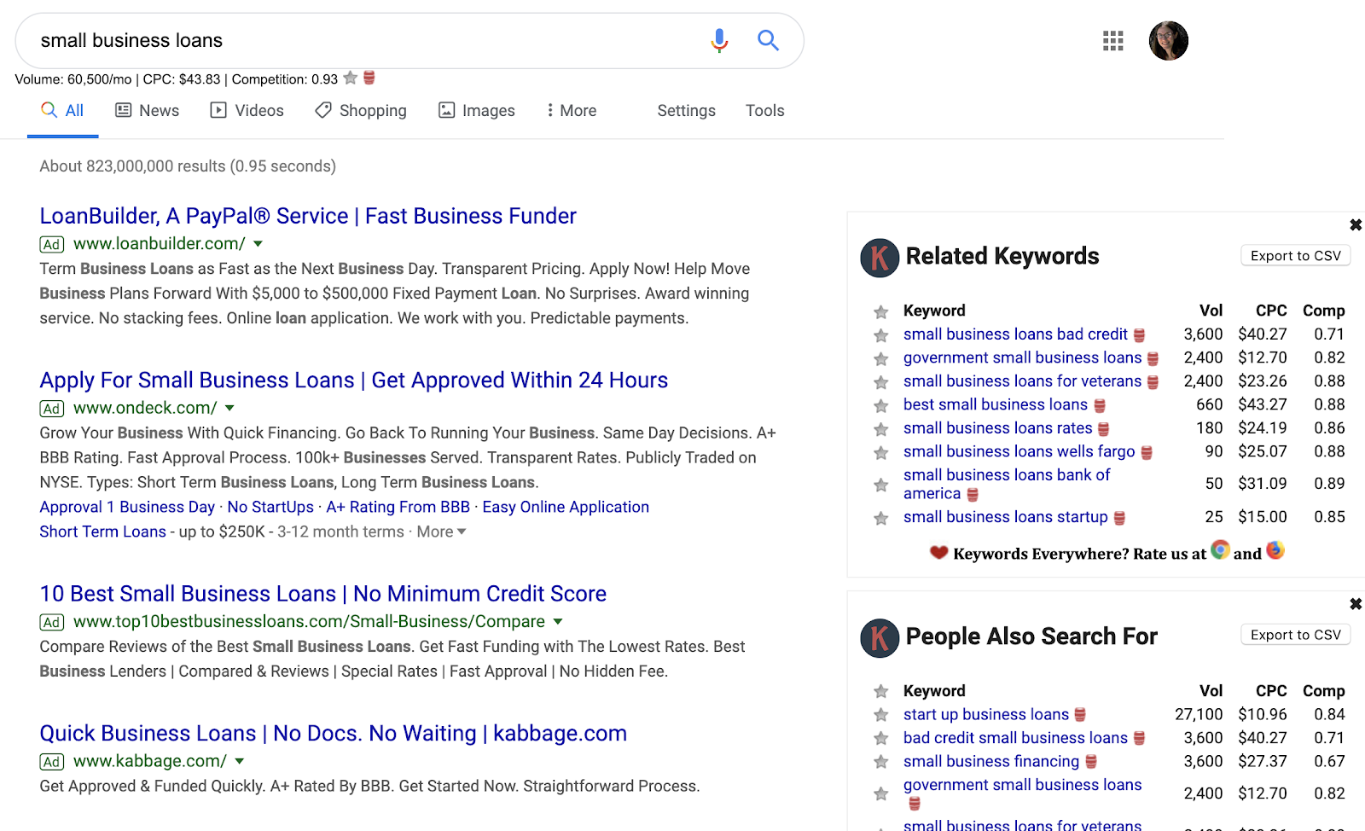The width and height of the screenshot is (1365, 831).
Task: Star 'small business financing' keyword
Action: click(x=881, y=762)
